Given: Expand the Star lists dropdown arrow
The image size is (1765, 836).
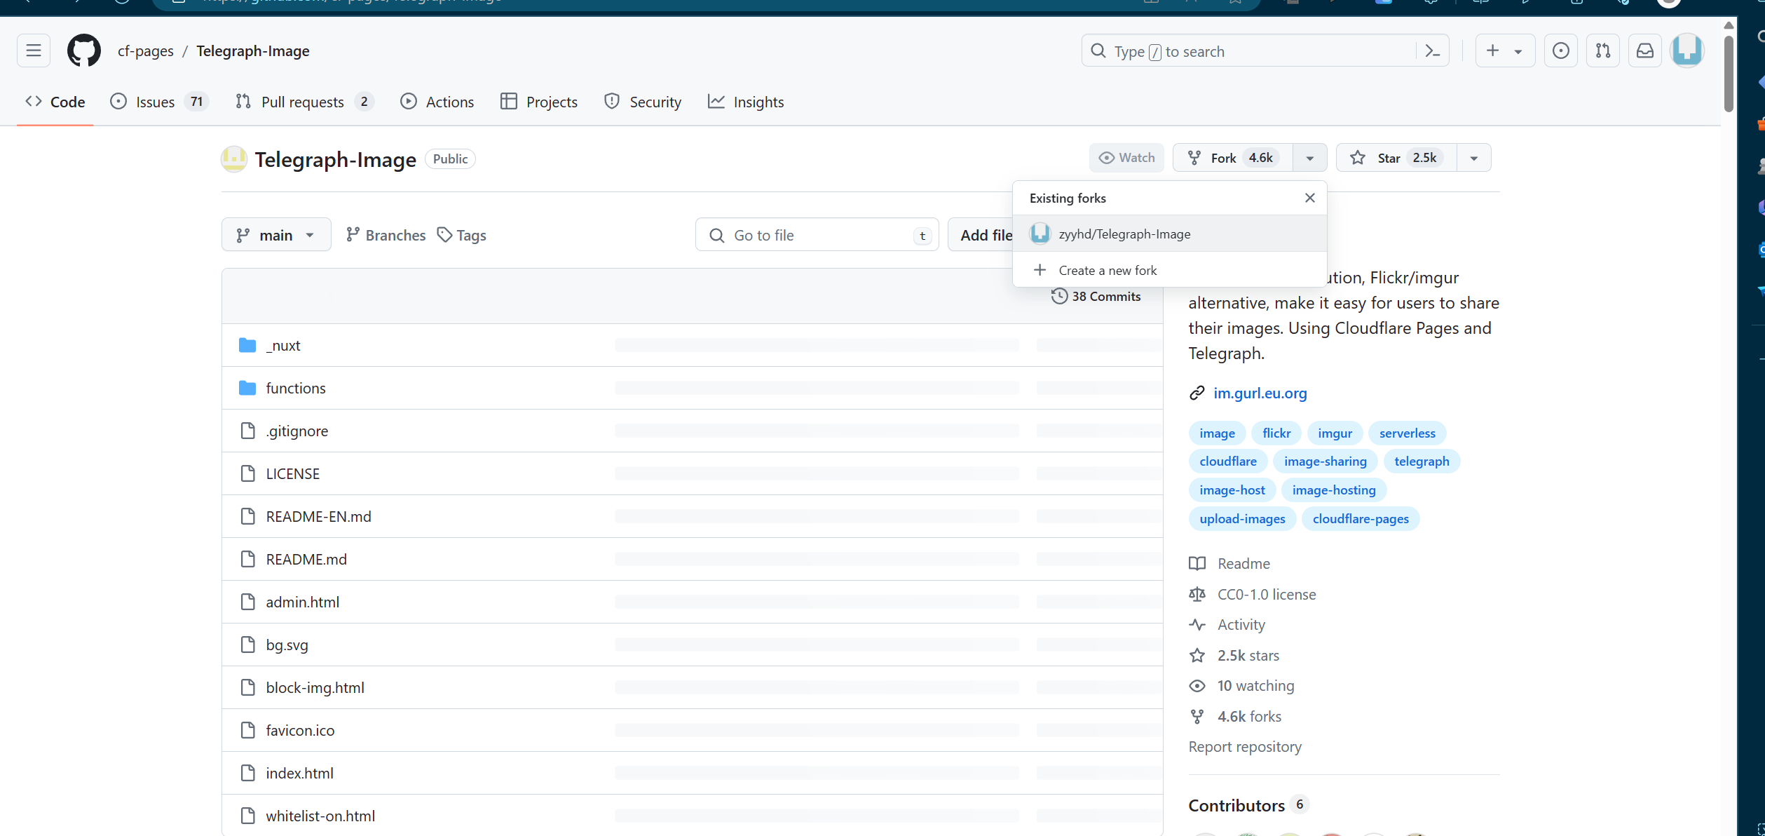Looking at the screenshot, I should 1473,158.
